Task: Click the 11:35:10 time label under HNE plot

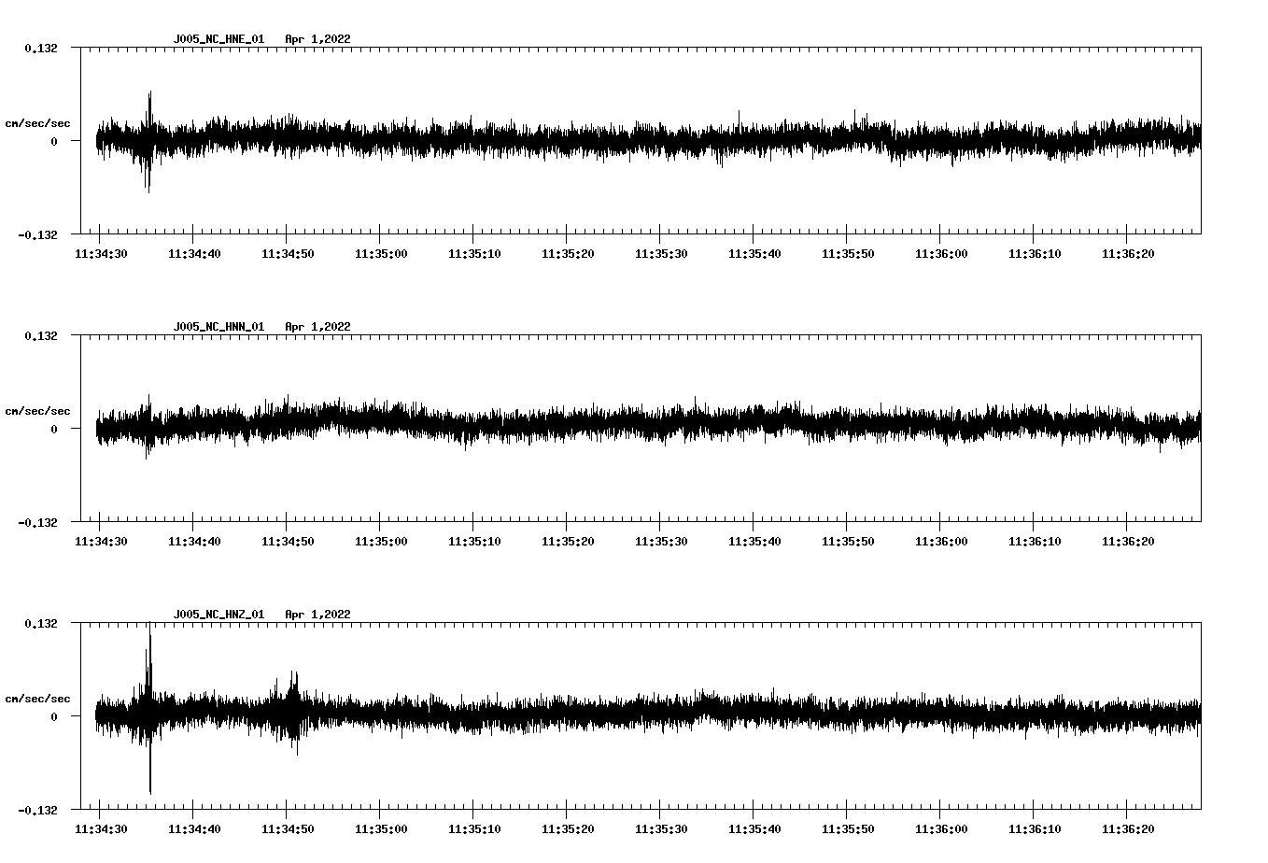Action: point(474,254)
